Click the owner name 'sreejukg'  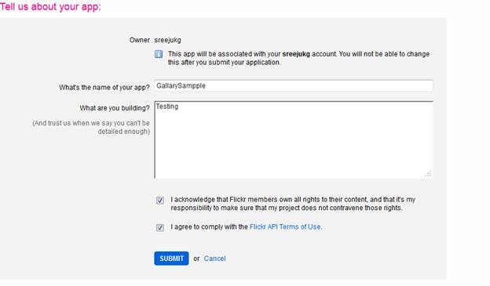pos(168,40)
